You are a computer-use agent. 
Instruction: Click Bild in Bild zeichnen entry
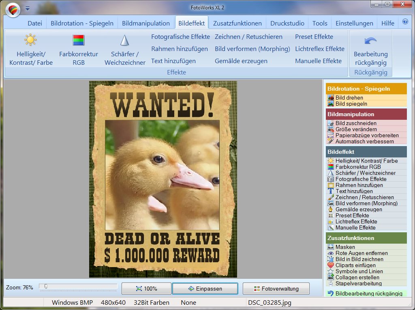click(366, 259)
